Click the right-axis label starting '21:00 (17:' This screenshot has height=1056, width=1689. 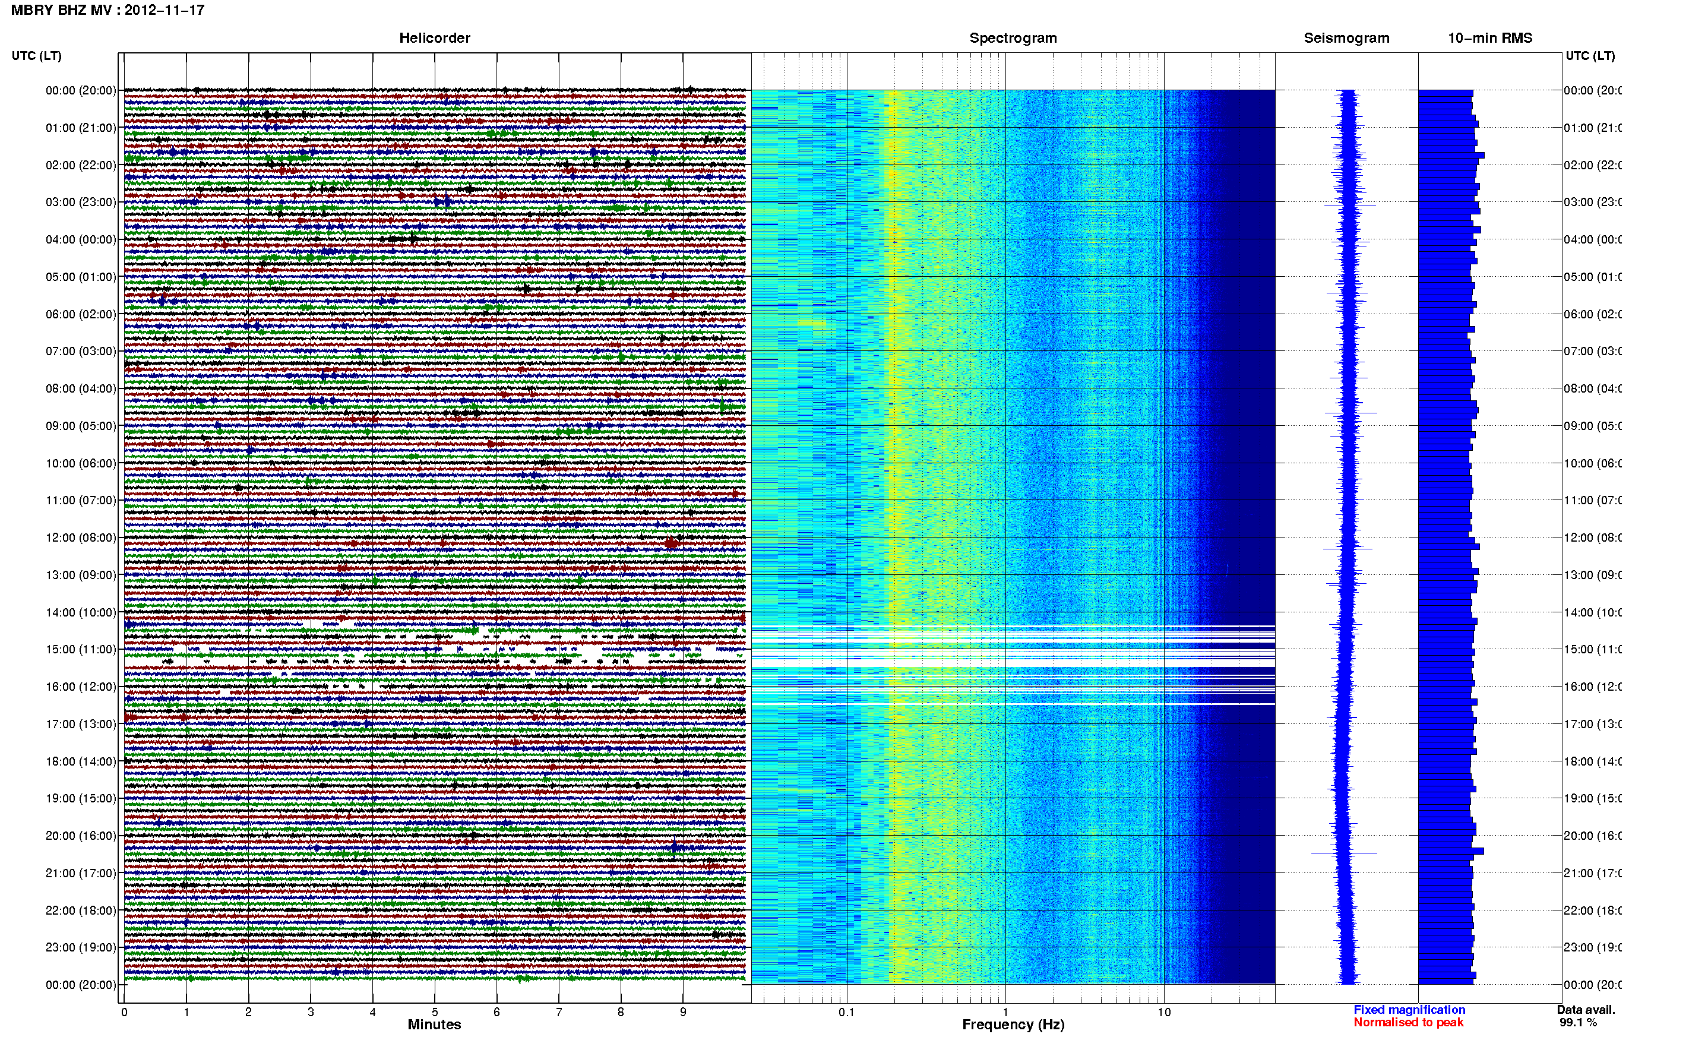[x=1593, y=873]
